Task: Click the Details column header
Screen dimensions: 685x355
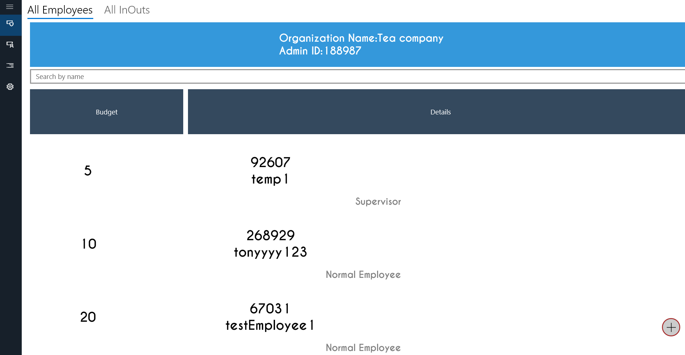Action: [x=436, y=112]
